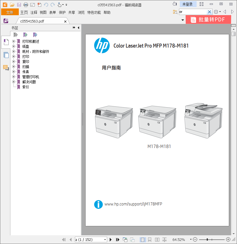
Task: Click the redo arrow in the quick toolbar
Action: [53, 5]
